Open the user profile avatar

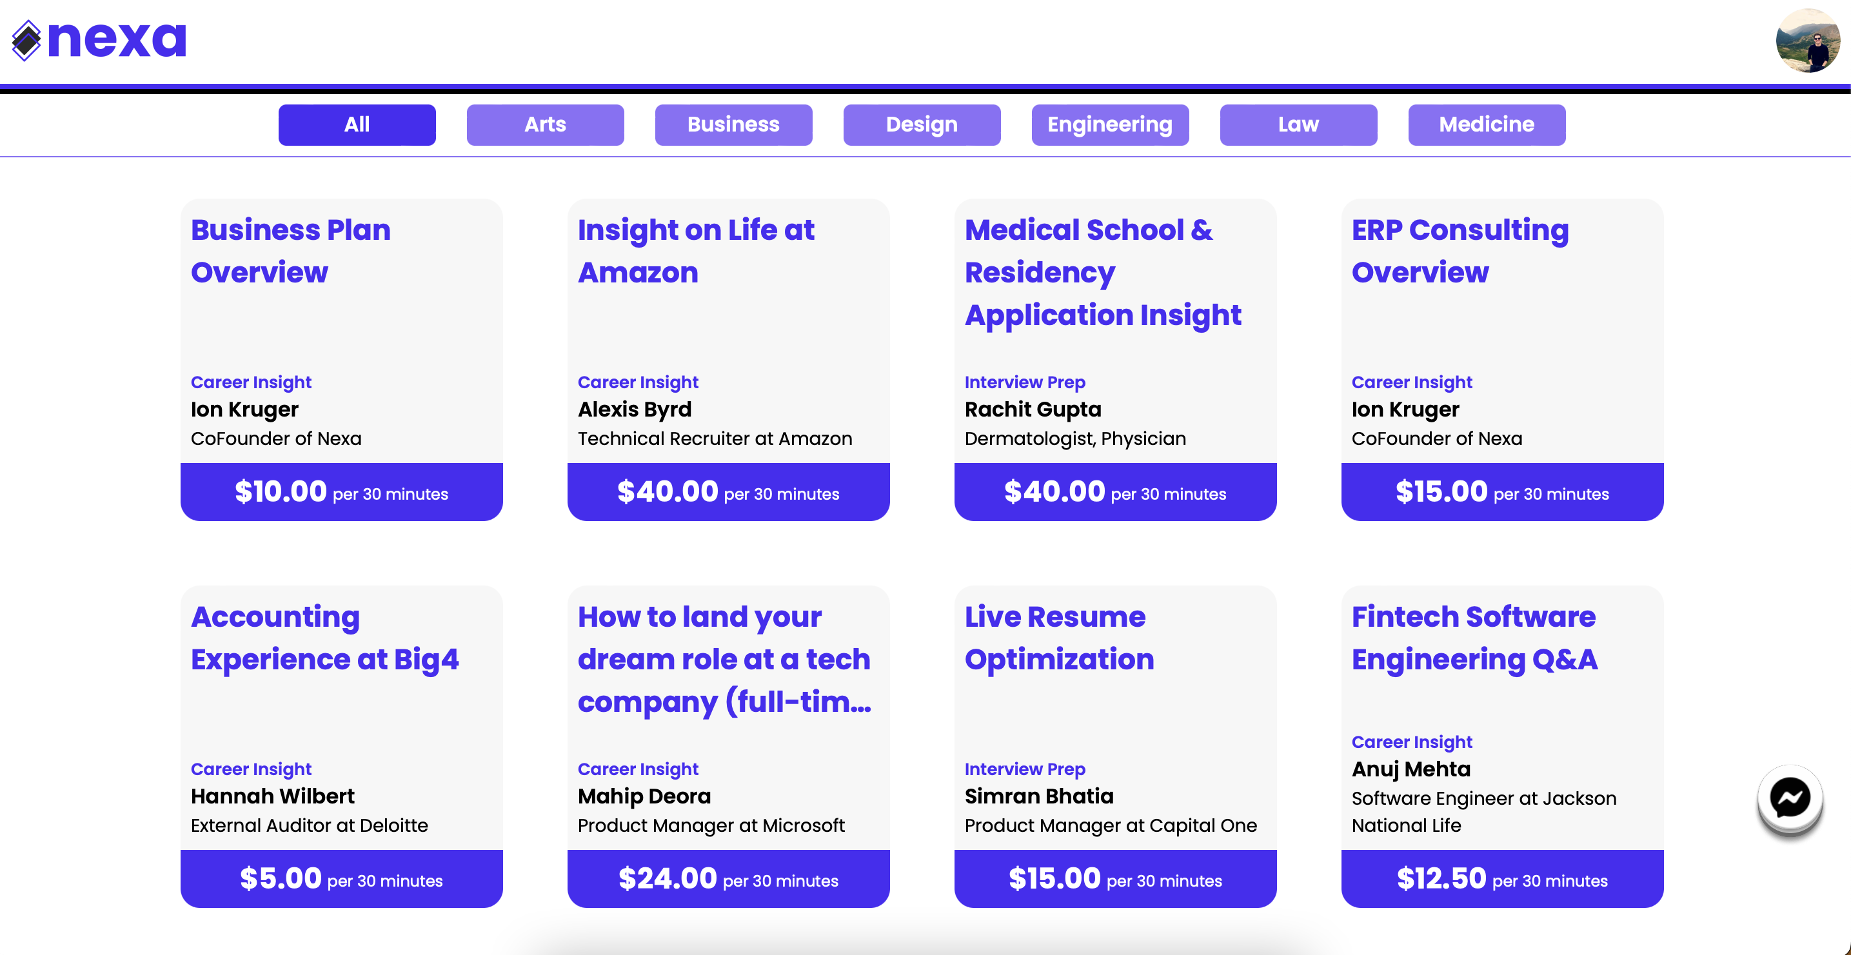1808,40
